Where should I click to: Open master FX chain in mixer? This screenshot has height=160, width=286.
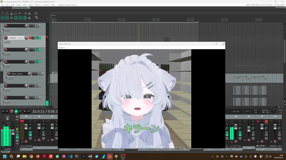(17, 135)
